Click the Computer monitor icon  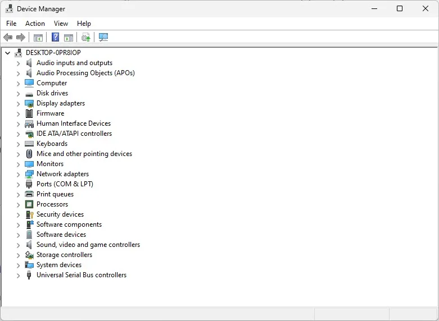click(29, 83)
